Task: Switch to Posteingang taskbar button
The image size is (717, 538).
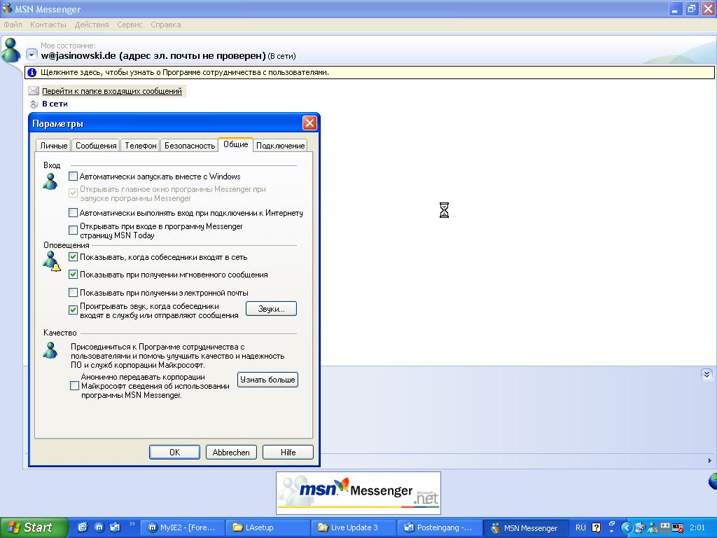Action: [x=440, y=527]
